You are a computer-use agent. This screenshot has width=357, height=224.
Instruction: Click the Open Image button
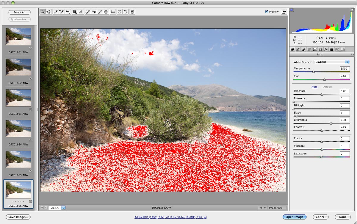[294, 217]
